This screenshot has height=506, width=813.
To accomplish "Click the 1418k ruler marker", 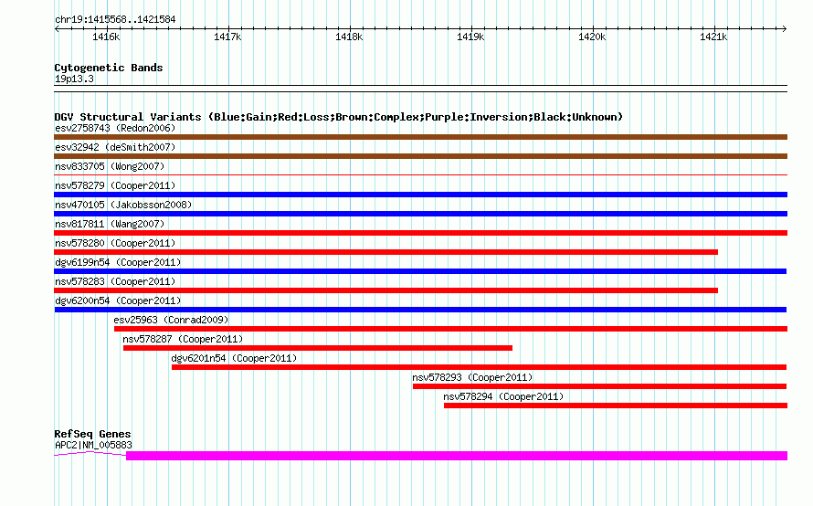I will click(x=349, y=37).
